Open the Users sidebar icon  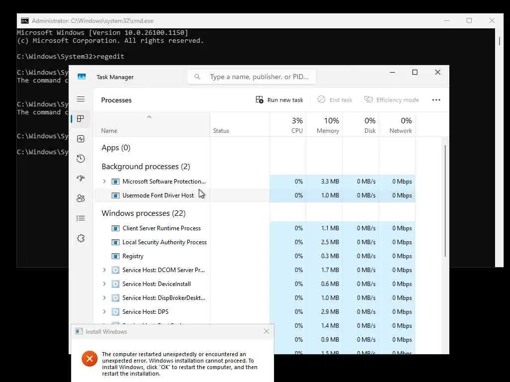(81, 198)
